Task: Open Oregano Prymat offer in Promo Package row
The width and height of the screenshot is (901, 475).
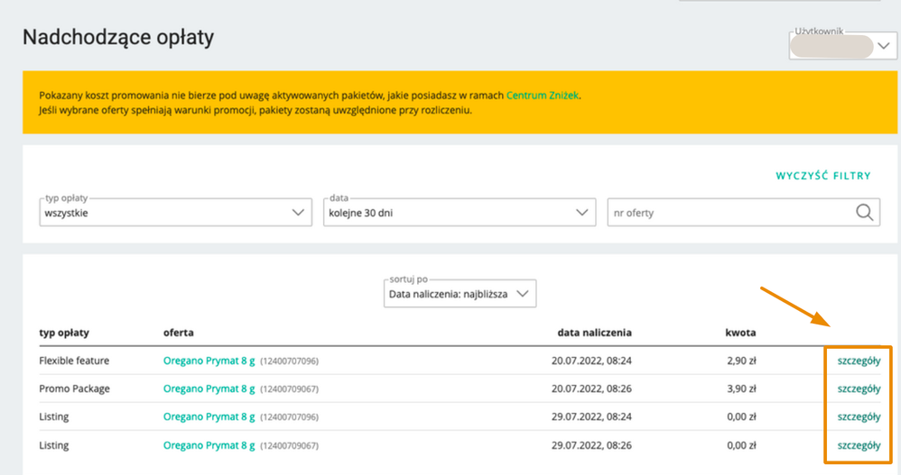Action: point(209,389)
